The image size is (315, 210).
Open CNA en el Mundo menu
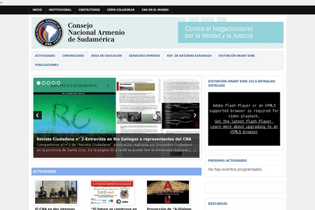click(x=155, y=10)
